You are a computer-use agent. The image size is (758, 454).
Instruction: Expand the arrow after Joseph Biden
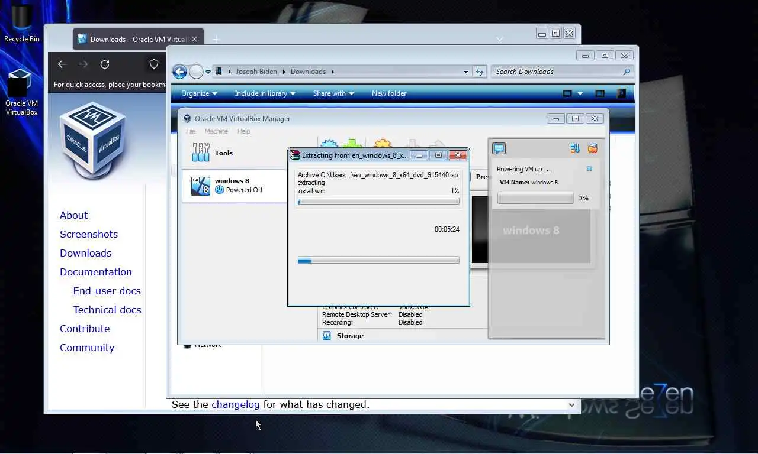point(284,72)
